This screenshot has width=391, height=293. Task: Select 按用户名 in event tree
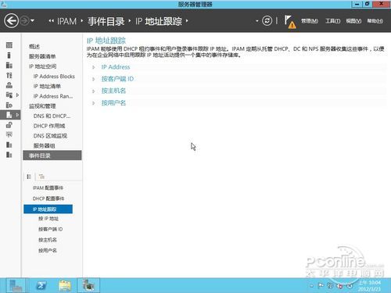click(47, 251)
